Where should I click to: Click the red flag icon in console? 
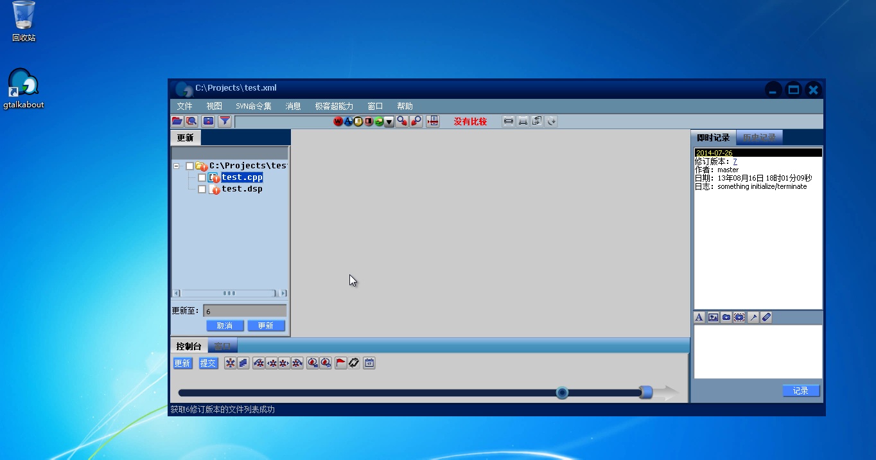coord(341,363)
